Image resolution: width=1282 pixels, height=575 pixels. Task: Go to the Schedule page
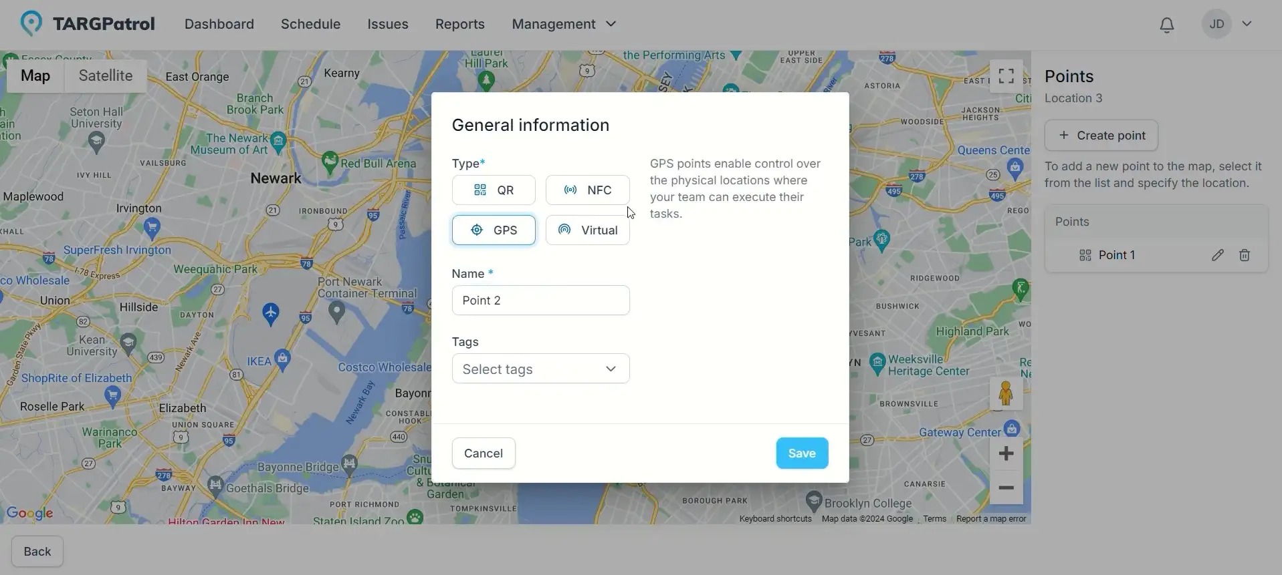coord(310,24)
